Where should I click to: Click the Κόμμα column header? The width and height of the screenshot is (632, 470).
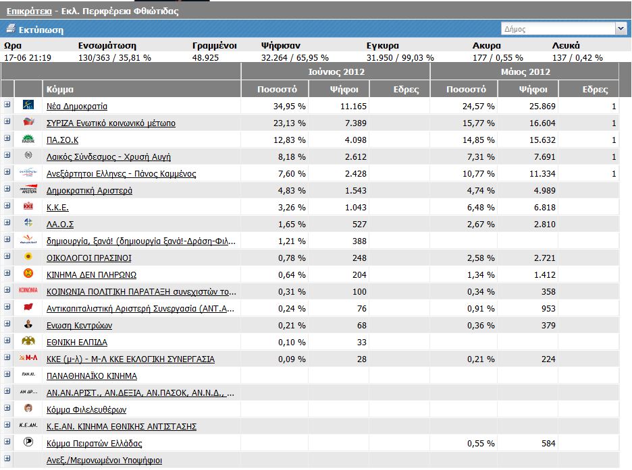tap(60, 89)
